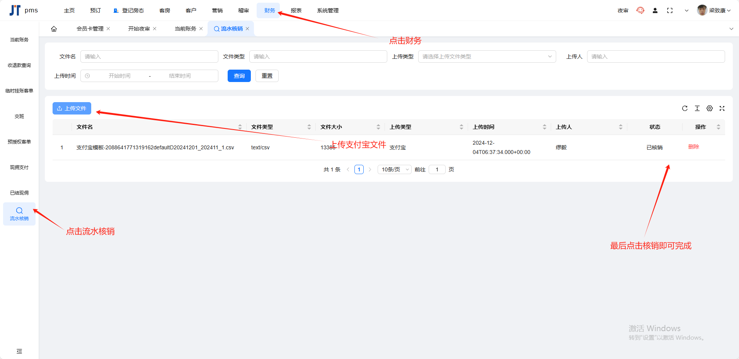
Task: Click the 上传文件 upload button
Action: pos(72,108)
